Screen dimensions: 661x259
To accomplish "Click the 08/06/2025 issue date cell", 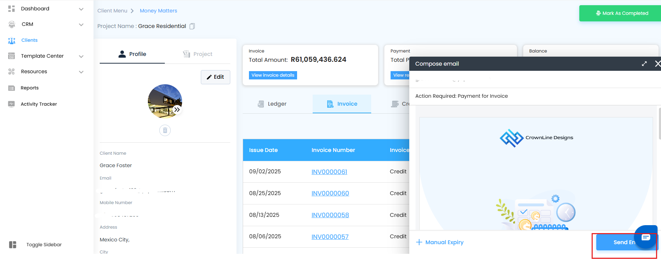I will pyautogui.click(x=265, y=237).
